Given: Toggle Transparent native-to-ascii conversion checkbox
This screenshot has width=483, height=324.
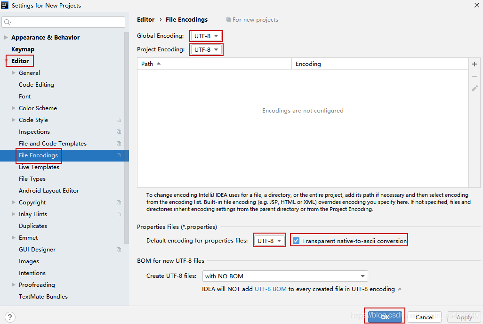Looking at the screenshot, I should pyautogui.click(x=296, y=241).
